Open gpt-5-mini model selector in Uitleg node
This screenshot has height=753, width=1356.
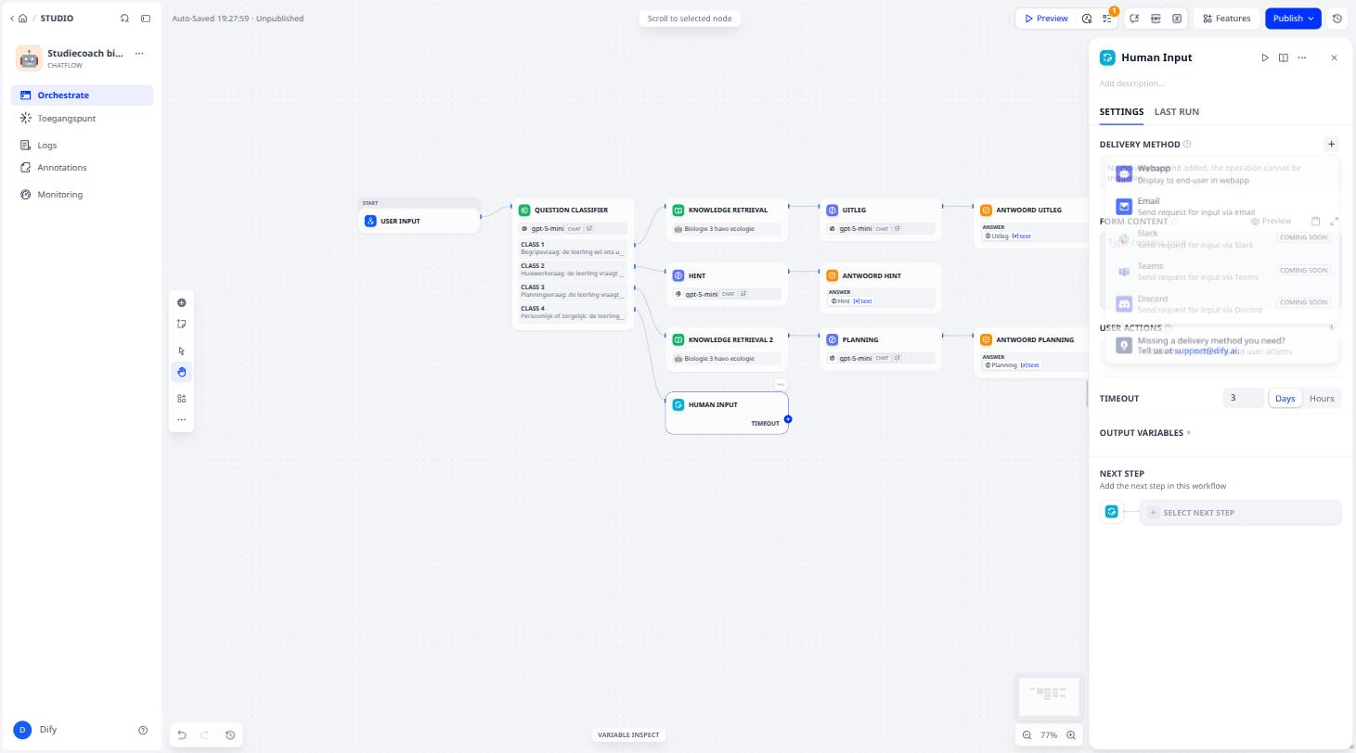tap(881, 229)
